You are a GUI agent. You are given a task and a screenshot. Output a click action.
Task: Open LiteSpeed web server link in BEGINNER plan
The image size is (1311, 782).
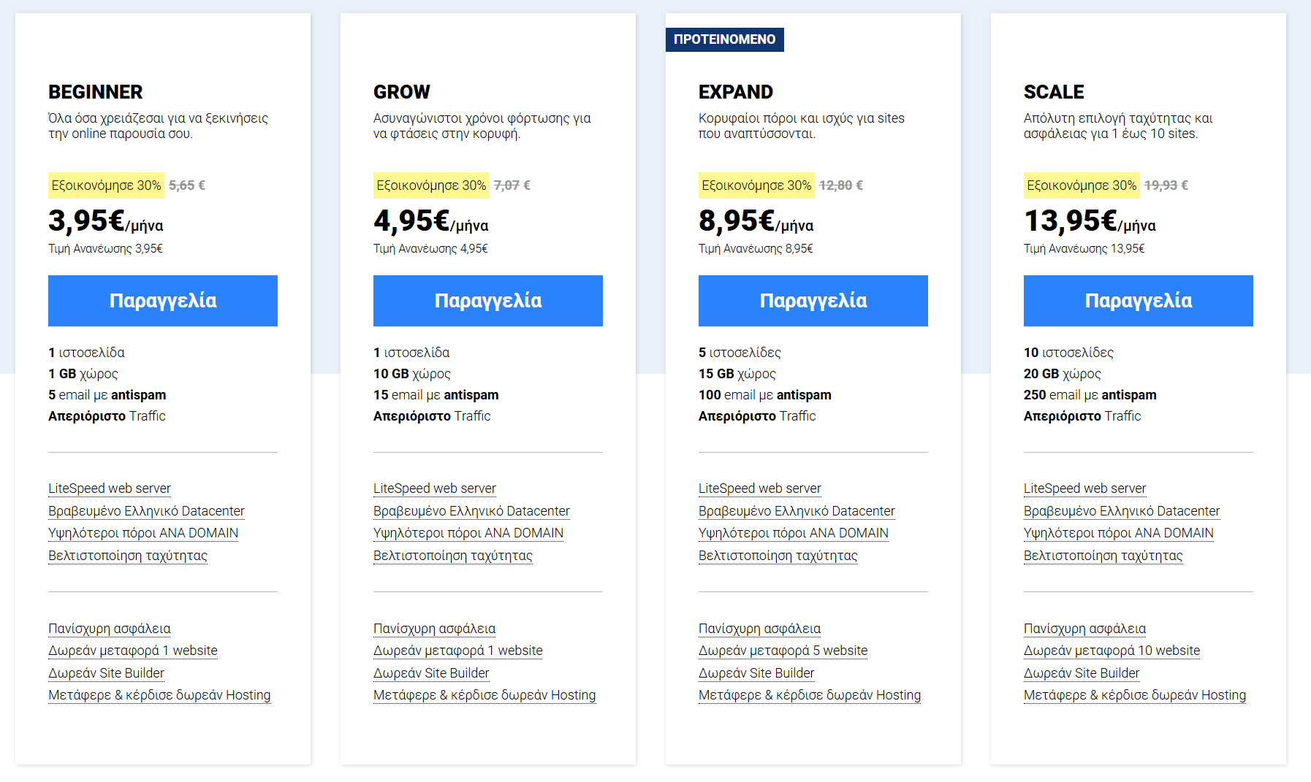[x=110, y=488]
